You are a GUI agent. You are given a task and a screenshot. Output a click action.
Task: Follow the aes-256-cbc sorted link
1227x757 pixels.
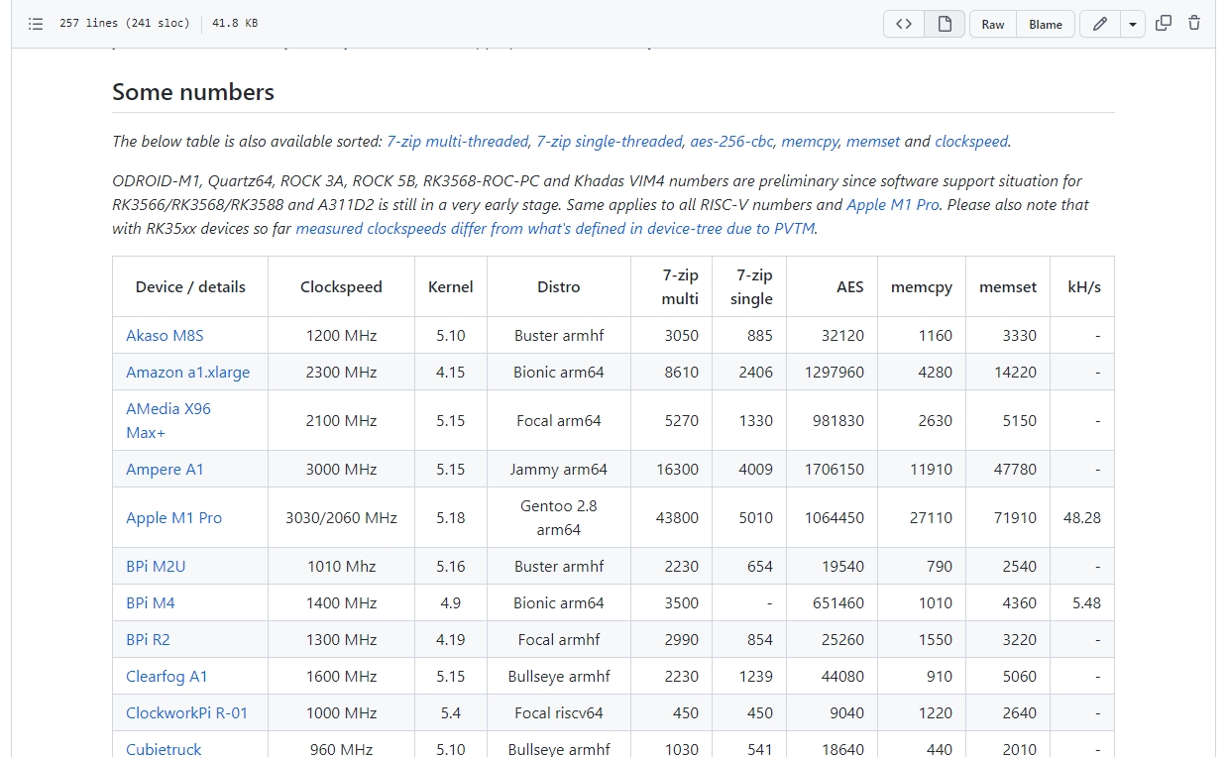[730, 141]
